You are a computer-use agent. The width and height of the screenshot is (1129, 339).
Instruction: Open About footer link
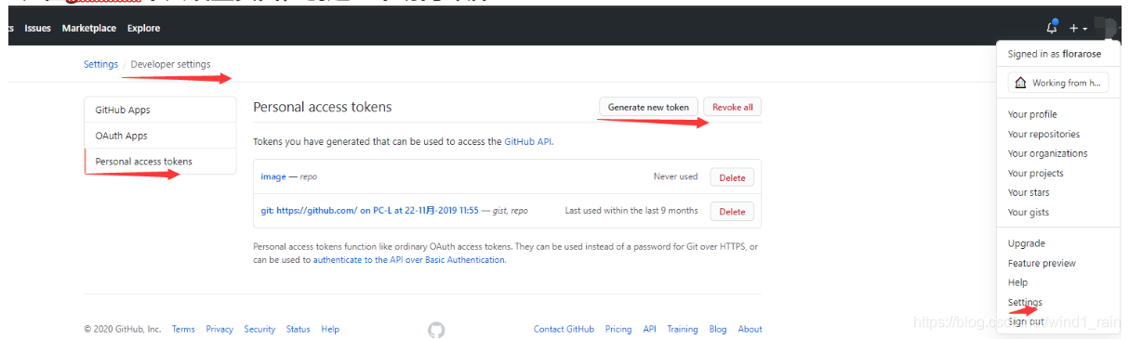pyautogui.click(x=750, y=329)
